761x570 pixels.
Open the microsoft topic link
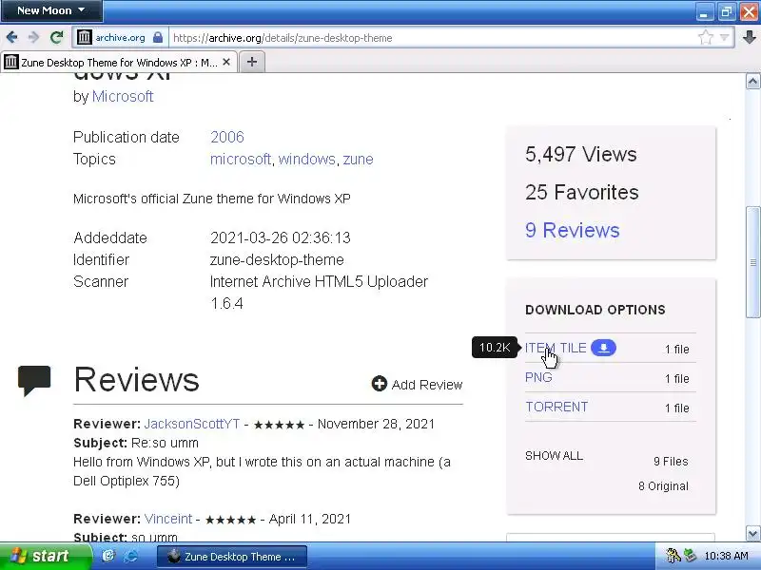pyautogui.click(x=241, y=159)
